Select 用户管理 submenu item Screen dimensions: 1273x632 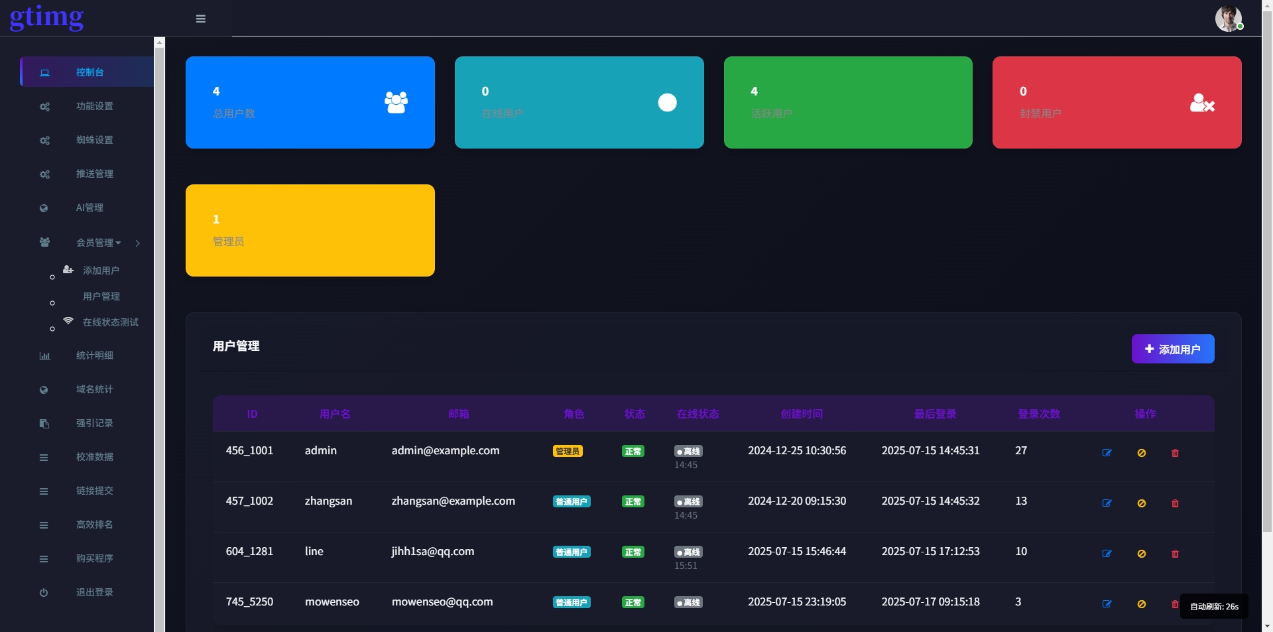[101, 296]
